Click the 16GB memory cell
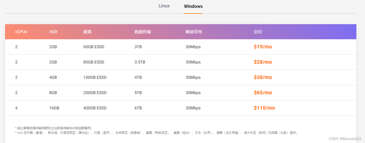The image size is (365, 143). pos(54,108)
